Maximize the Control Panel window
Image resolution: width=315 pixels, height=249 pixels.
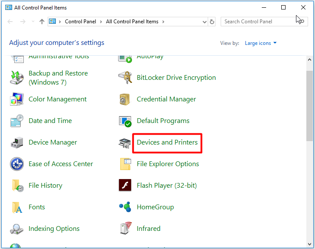pyautogui.click(x=283, y=8)
